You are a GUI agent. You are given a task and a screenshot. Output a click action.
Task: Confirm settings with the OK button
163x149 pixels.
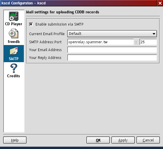(98, 140)
